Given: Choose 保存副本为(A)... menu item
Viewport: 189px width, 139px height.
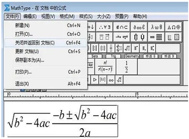Looking at the screenshot, I should point(46,60).
